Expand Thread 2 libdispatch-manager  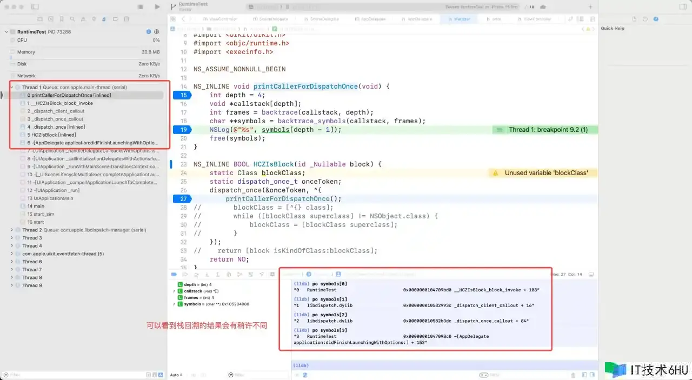pos(12,230)
